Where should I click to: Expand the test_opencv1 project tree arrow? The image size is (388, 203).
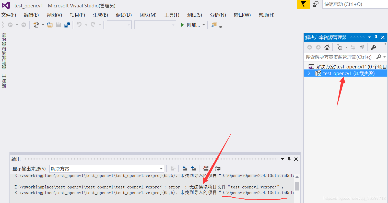coord(309,73)
